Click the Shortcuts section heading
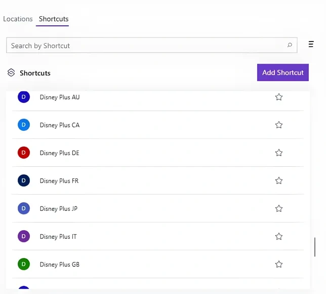This screenshot has width=326, height=294. tap(35, 73)
